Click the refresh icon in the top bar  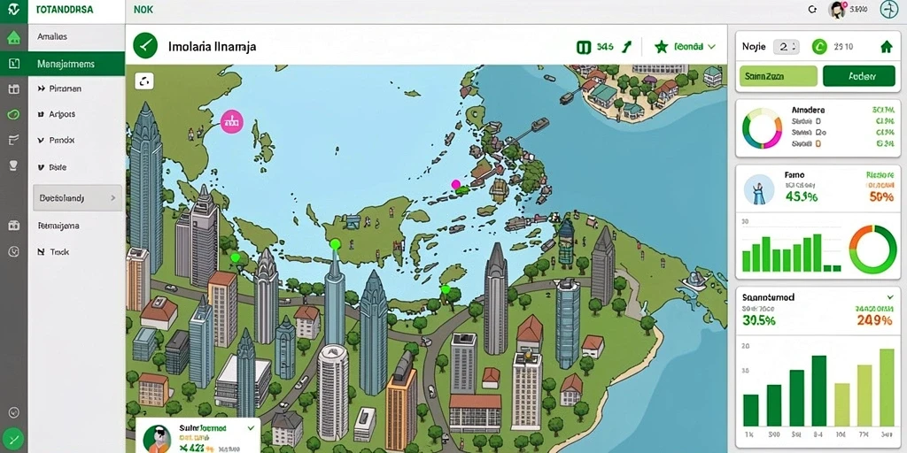coord(812,9)
